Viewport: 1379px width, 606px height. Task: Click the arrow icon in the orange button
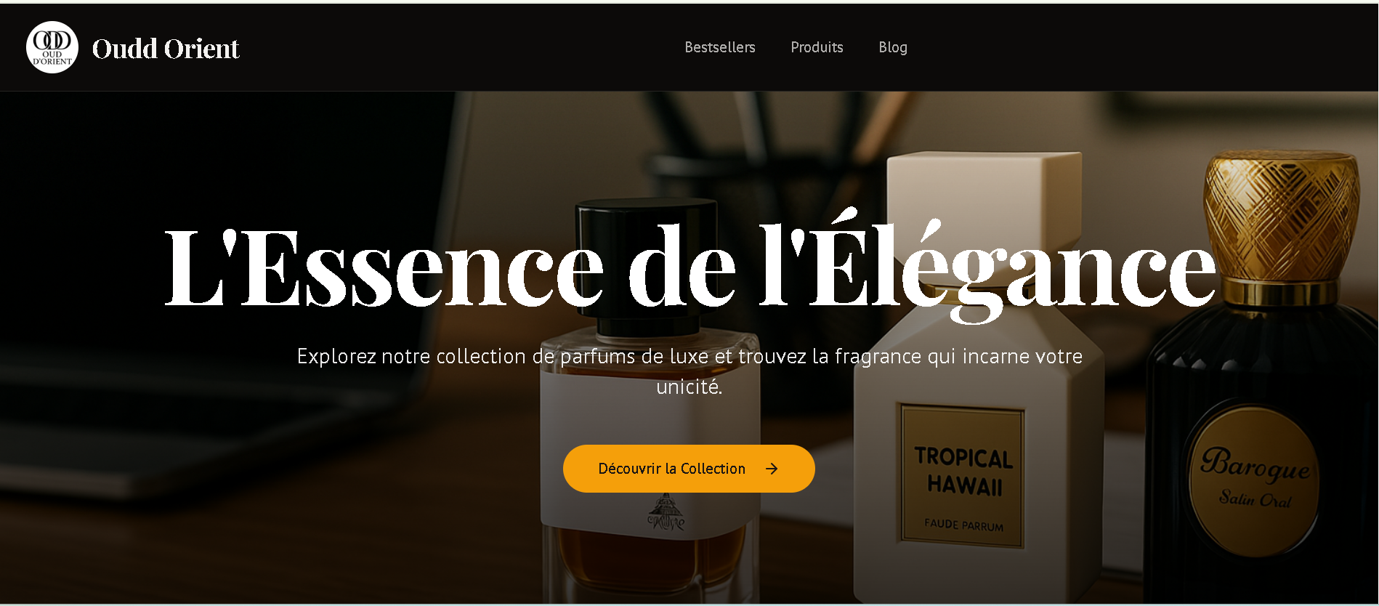pyautogui.click(x=772, y=469)
